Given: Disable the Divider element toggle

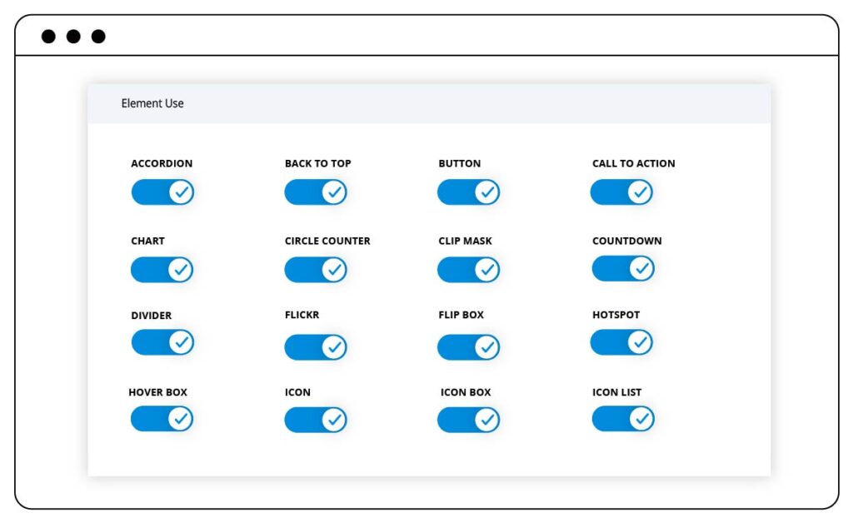Looking at the screenshot, I should pyautogui.click(x=162, y=342).
